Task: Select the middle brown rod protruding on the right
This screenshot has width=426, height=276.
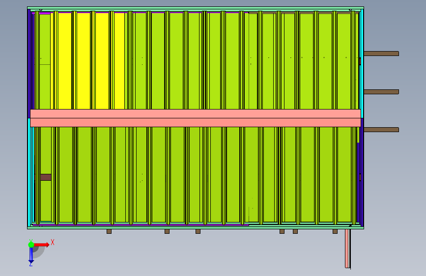Action: click(381, 92)
